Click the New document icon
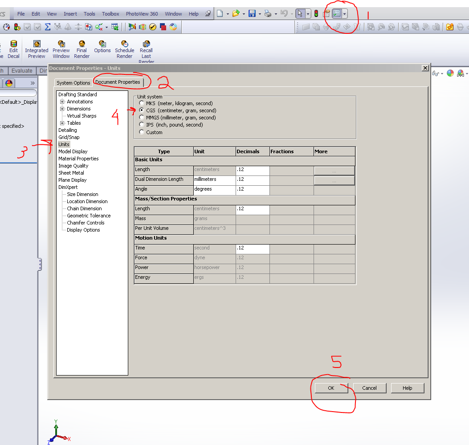Viewport: 469px width, 445px height. 220,13
